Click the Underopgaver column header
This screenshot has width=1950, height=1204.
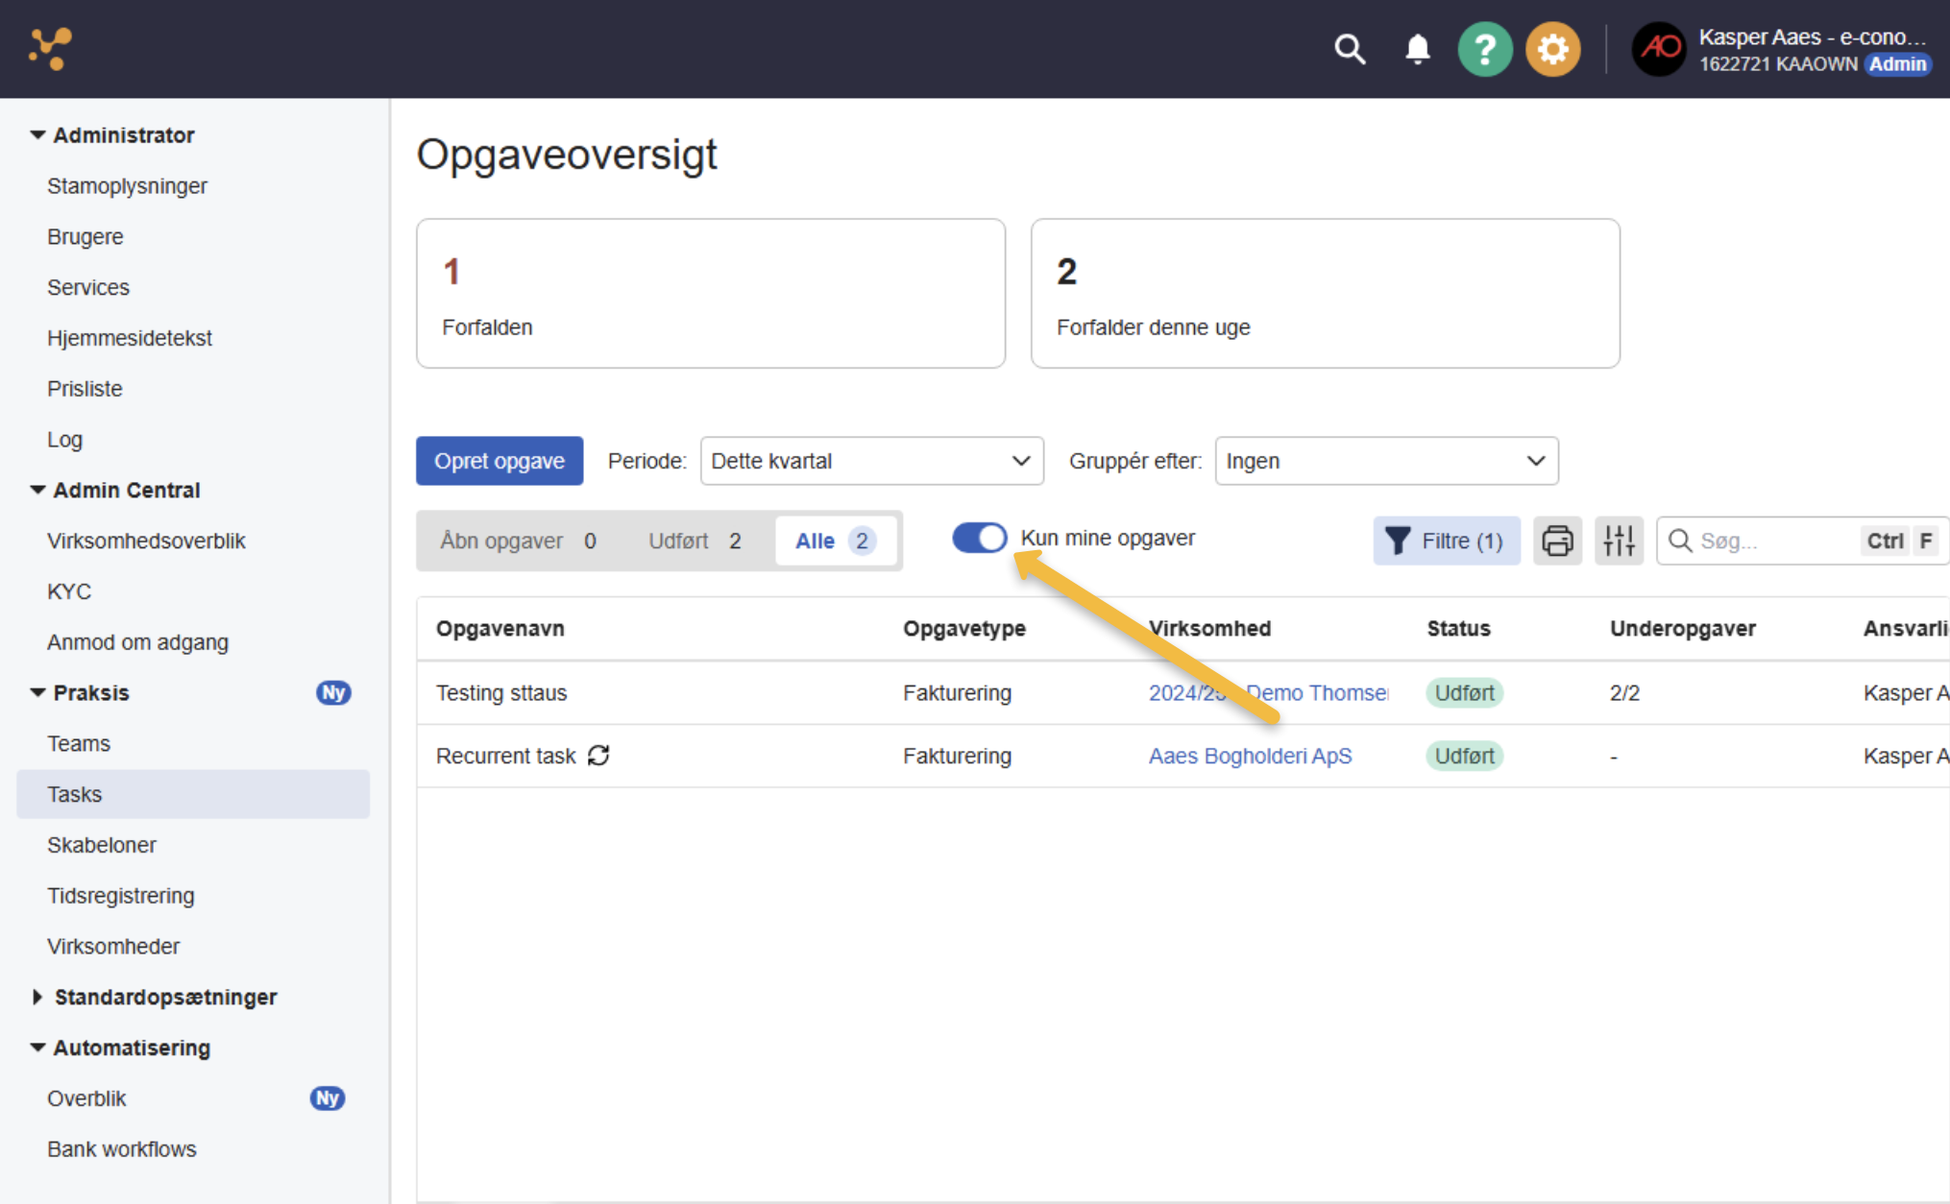(x=1683, y=629)
